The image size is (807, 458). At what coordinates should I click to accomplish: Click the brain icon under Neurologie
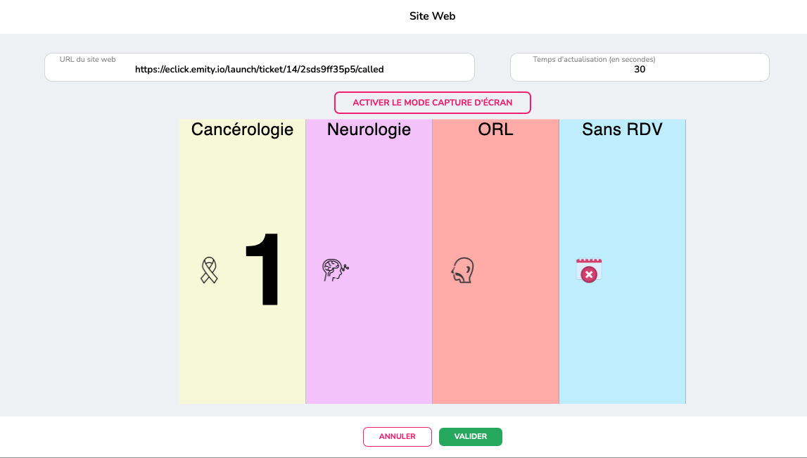336,269
